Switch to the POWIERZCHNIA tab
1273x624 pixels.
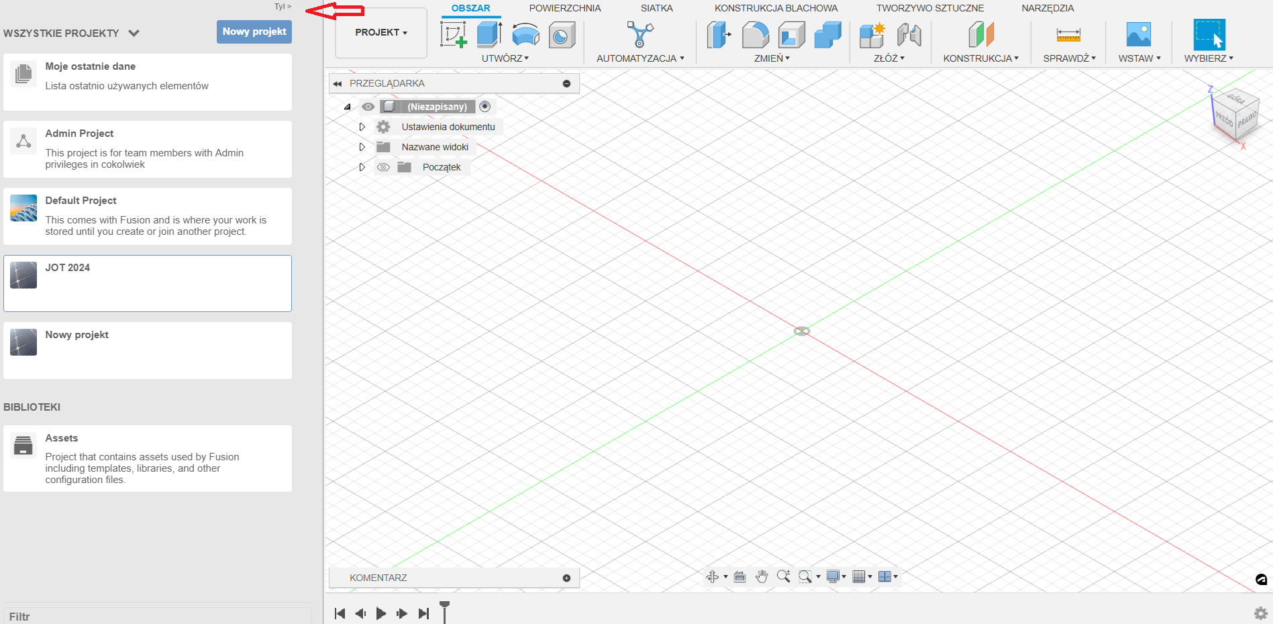[x=564, y=8]
